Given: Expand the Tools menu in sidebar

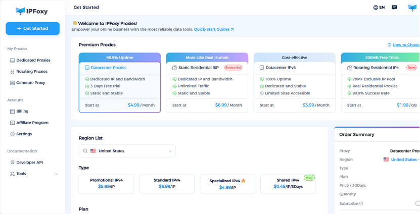Looking at the screenshot, I should point(56,174).
